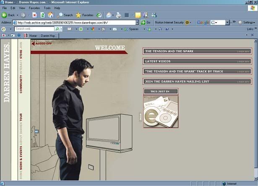Screen dimensions: 258x186
Task: Open the Help menu
Action: click(x=57, y=8)
